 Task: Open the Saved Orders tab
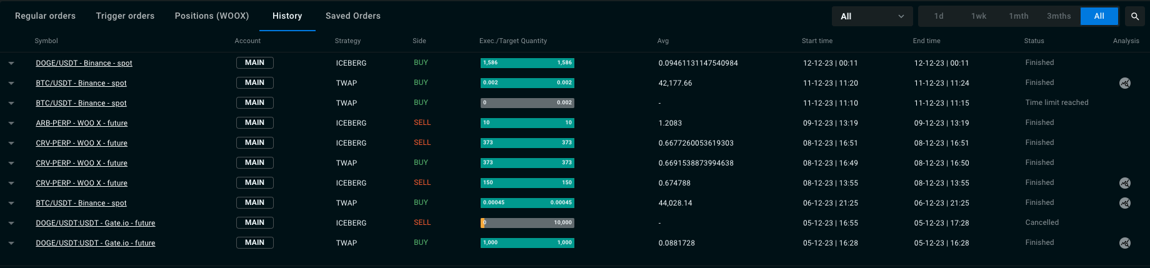coord(353,16)
